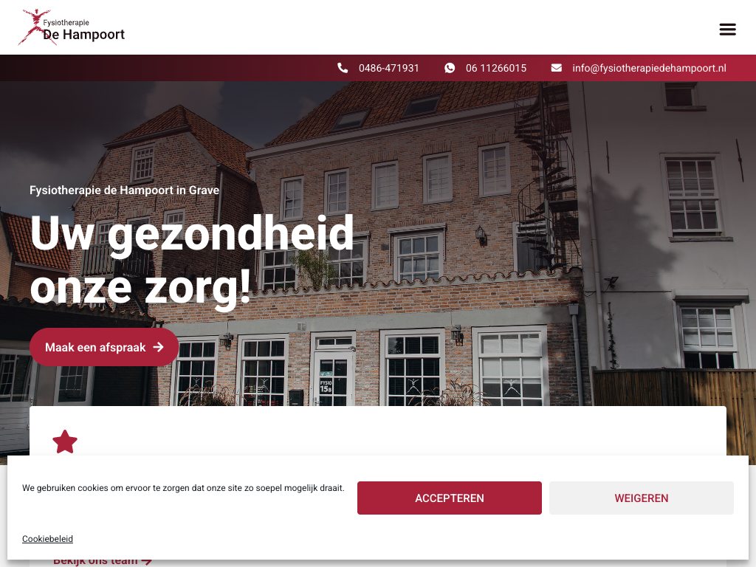Viewport: 756px width, 567px height.
Task: Click the Fysiotherapie de Hampoort in Grave subtitle
Action: click(x=124, y=190)
